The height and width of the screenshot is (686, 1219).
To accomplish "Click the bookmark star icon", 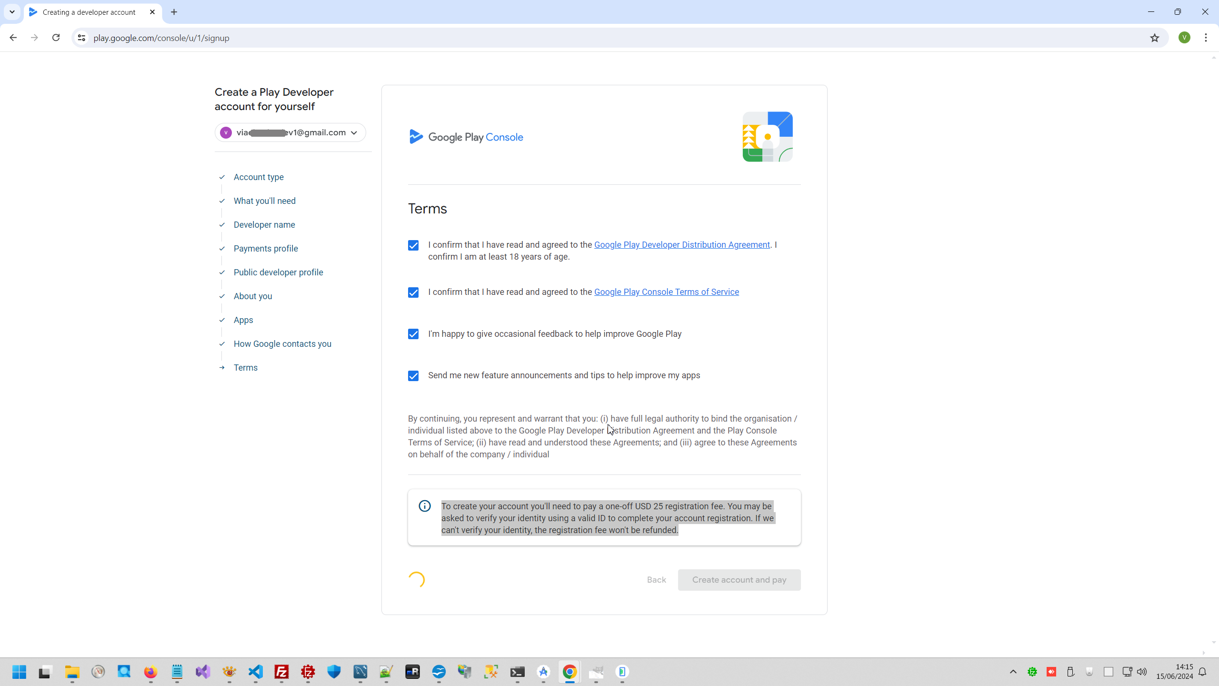I will click(1154, 38).
